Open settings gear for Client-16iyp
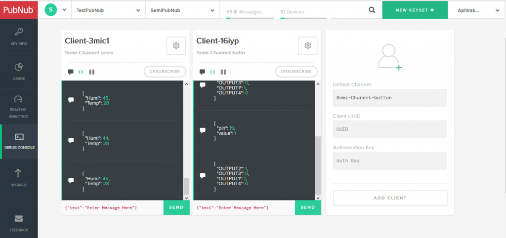506x238 pixels. (x=307, y=45)
